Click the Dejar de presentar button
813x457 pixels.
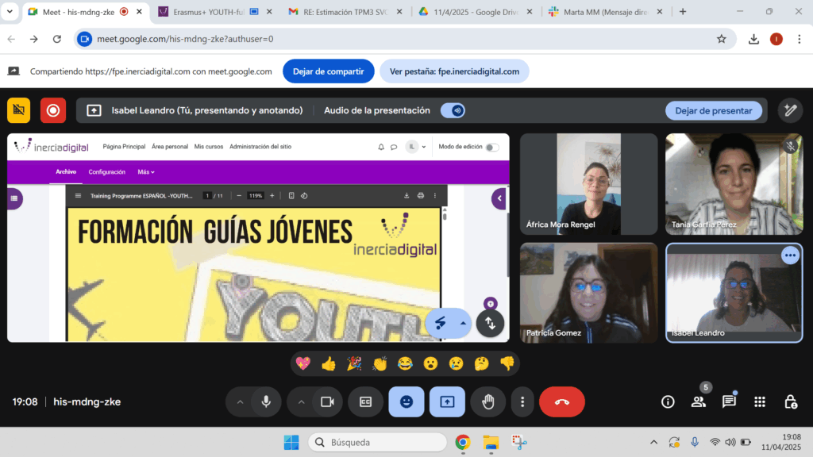click(713, 110)
